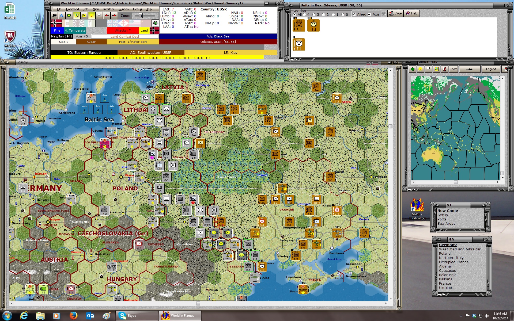
Task: Open the Interface menu
Action: [109, 9]
